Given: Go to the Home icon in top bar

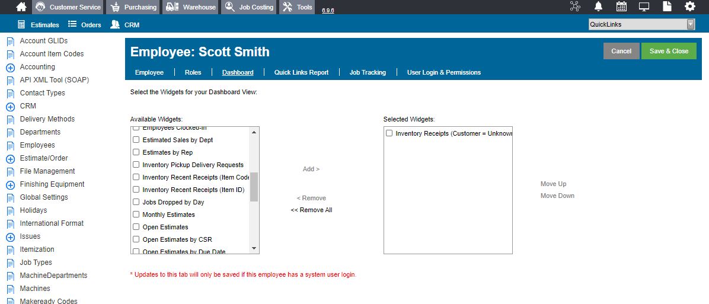Looking at the screenshot, I should [21, 7].
